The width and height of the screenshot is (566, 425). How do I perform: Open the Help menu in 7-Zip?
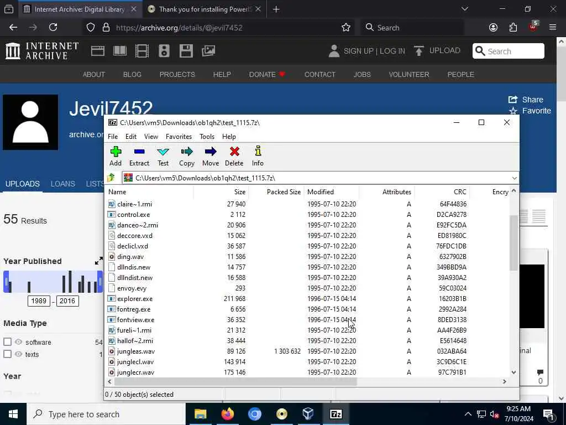[x=229, y=136]
